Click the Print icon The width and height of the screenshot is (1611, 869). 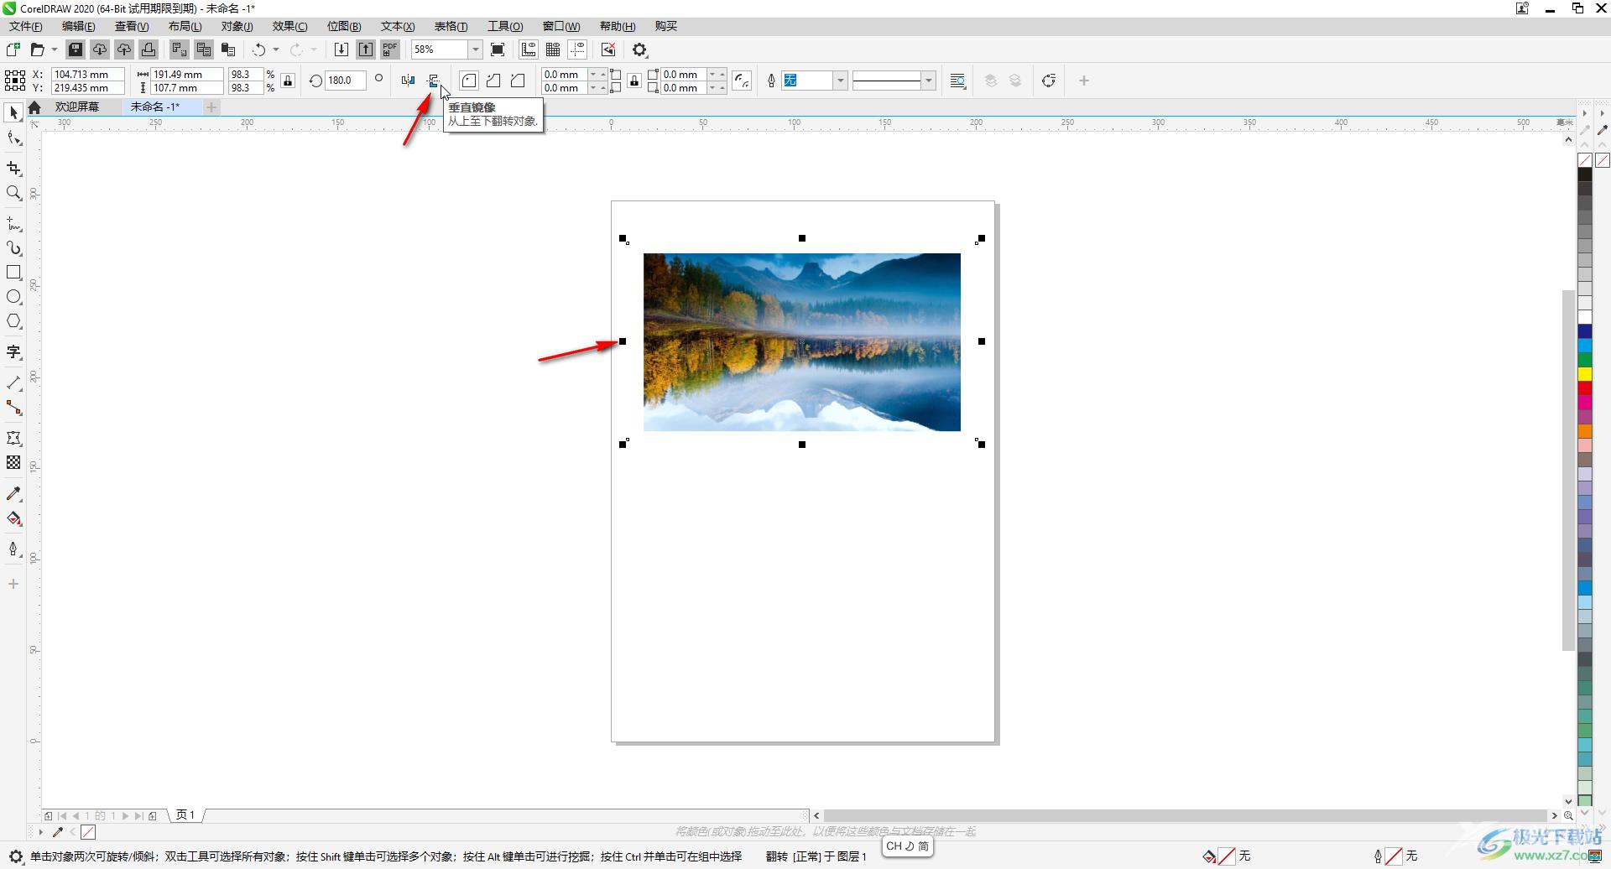pos(149,49)
